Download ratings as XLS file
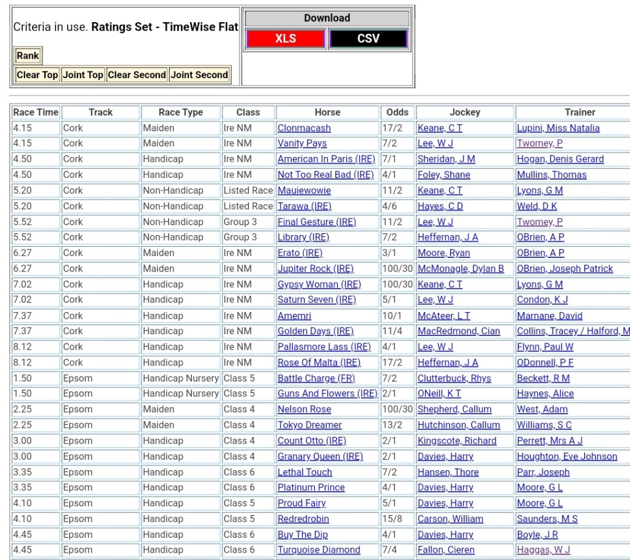Screen dimensions: 630x560 coord(285,39)
